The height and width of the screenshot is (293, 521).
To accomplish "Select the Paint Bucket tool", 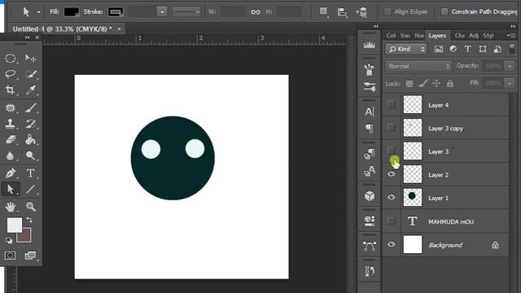I will [x=31, y=139].
